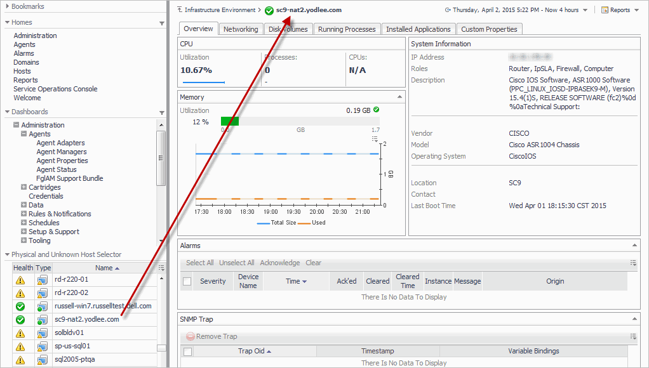Collapse the Homes section
This screenshot has width=649, height=368.
point(7,22)
